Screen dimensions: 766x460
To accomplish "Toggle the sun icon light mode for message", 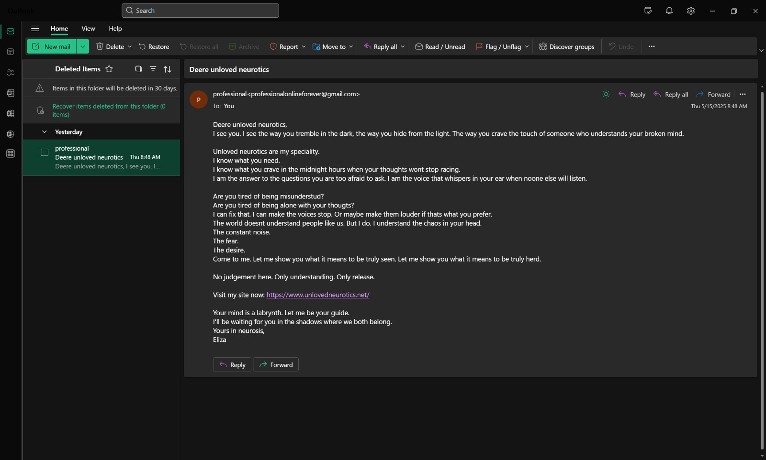I will [x=606, y=94].
